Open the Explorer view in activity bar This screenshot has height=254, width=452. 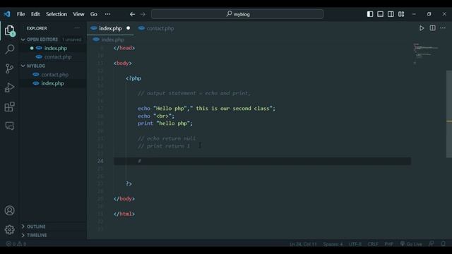(x=9, y=30)
